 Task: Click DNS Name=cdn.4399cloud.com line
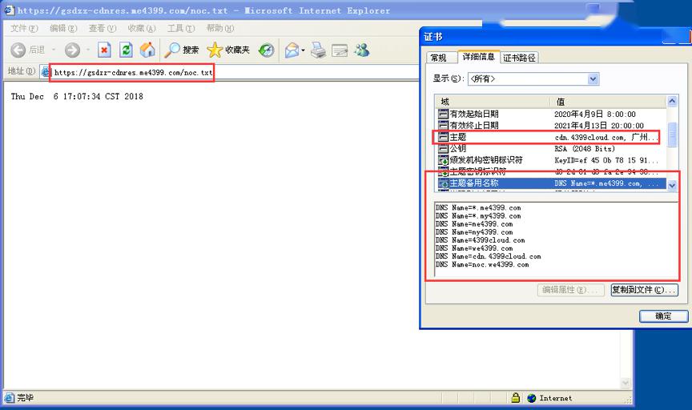[488, 256]
